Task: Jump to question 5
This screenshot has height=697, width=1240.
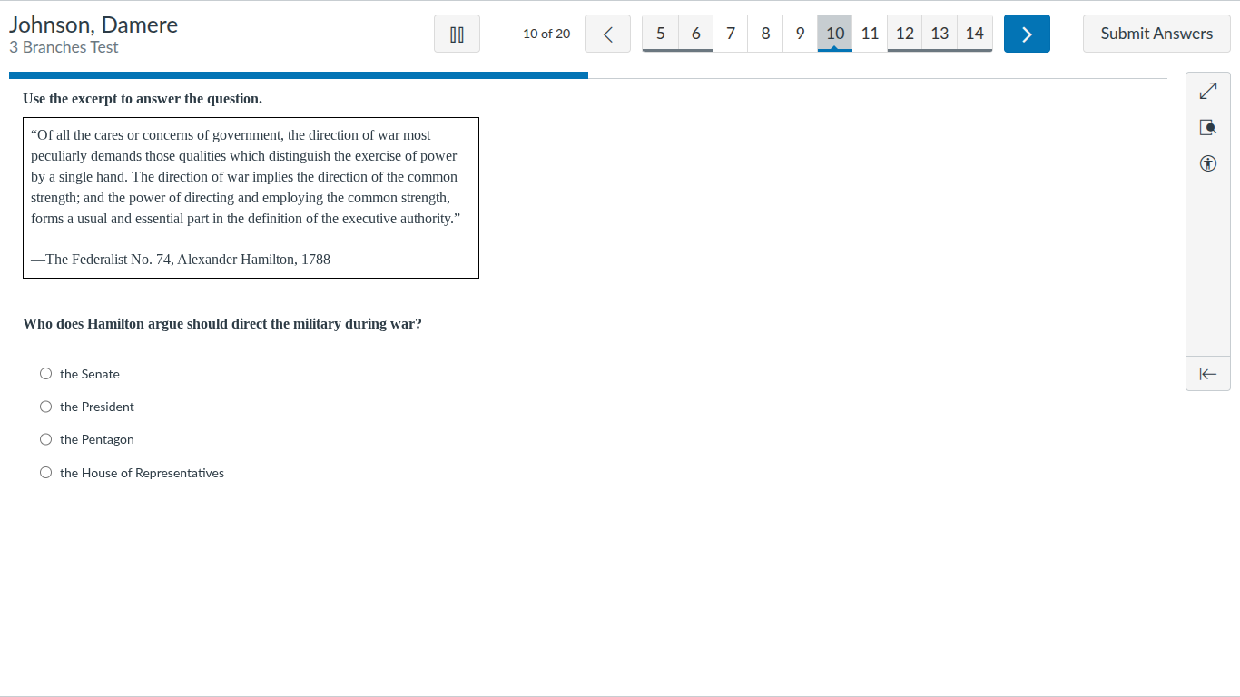Action: coord(661,34)
